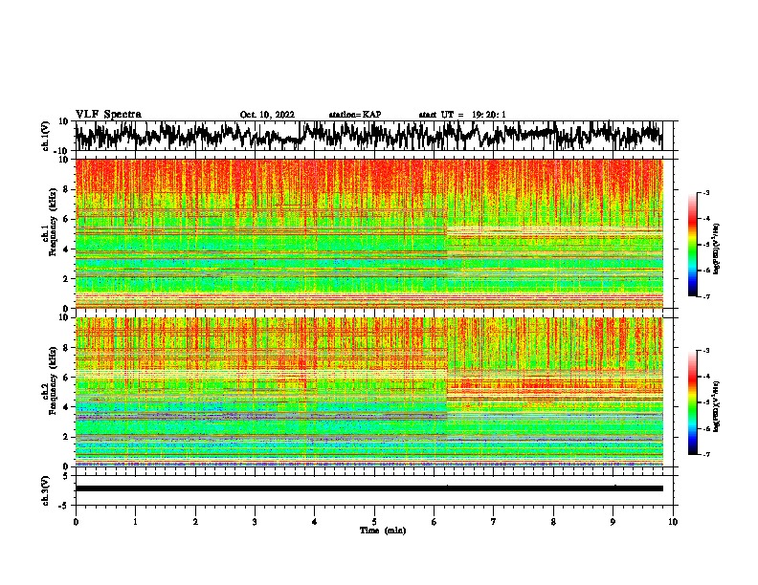Select the "Oct. 10, 2022" date text
This screenshot has height=585, width=758.
coord(267,115)
